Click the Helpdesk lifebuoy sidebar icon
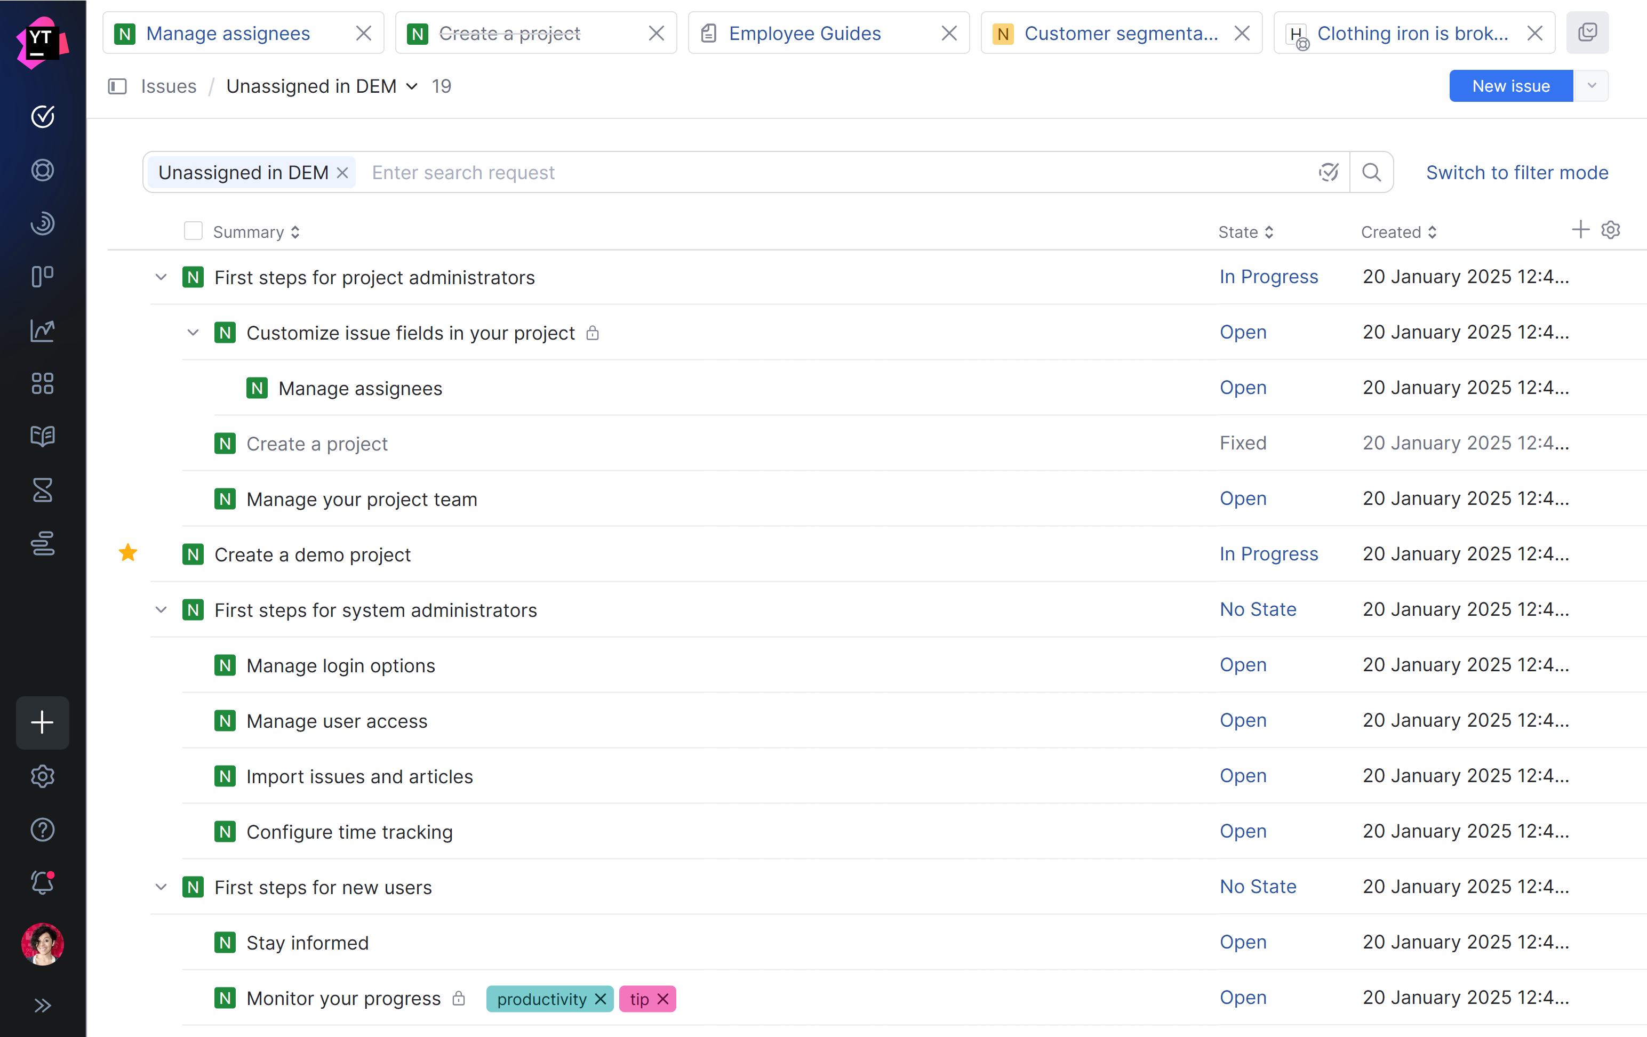Screen dimensions: 1647x1037 click(43, 170)
